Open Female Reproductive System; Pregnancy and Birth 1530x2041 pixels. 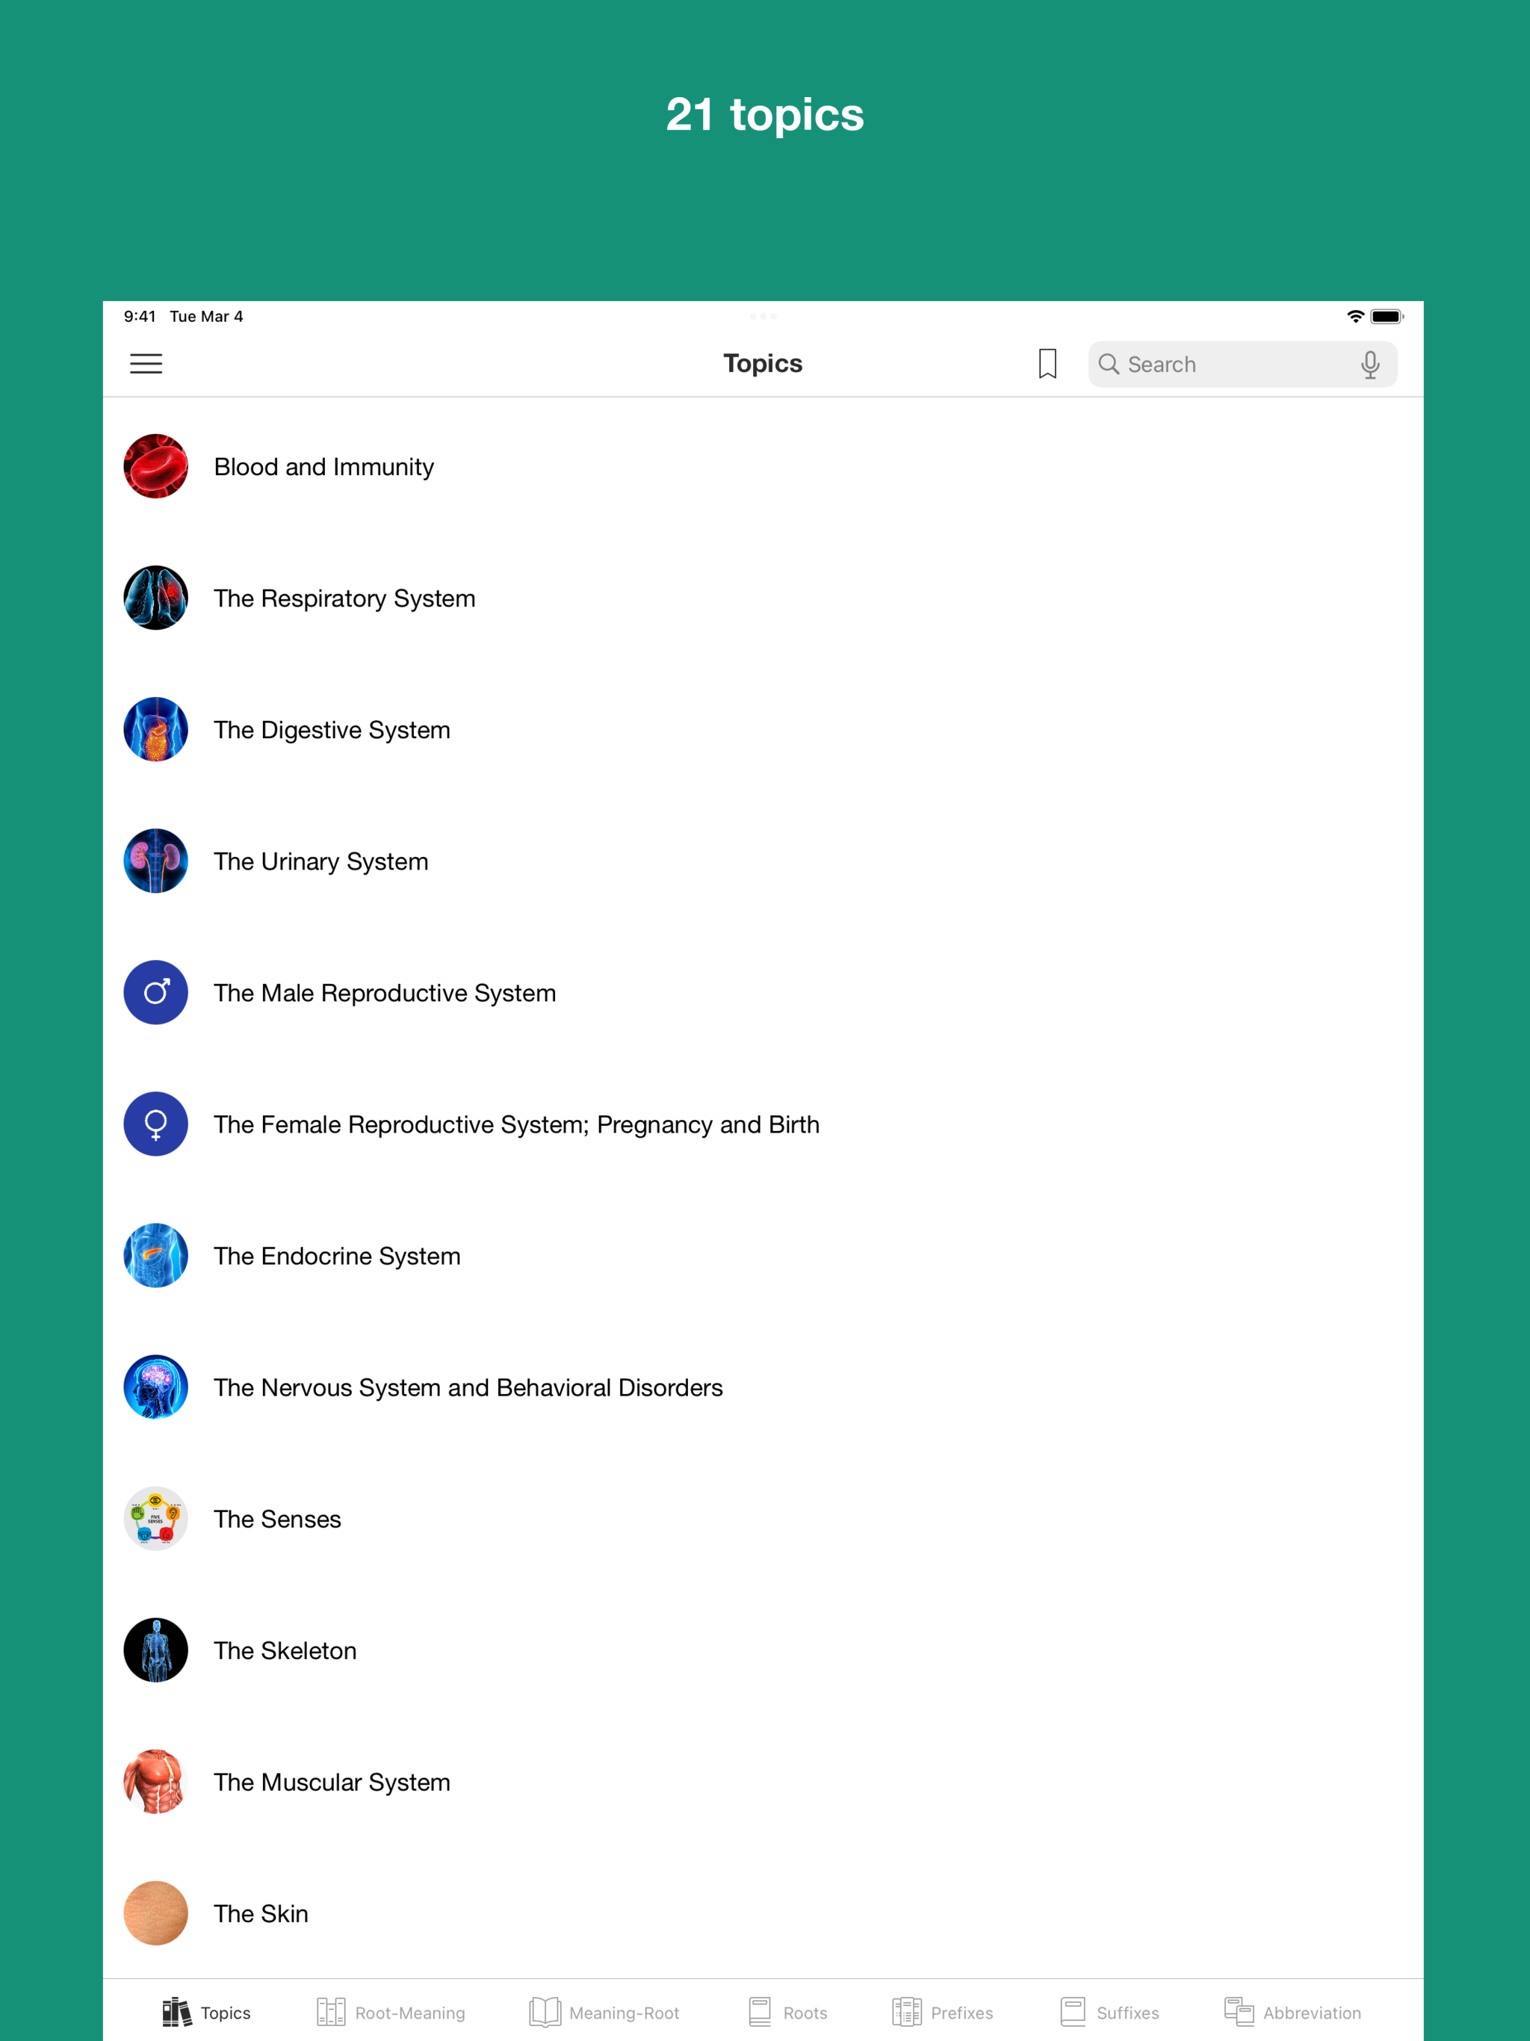point(764,1124)
